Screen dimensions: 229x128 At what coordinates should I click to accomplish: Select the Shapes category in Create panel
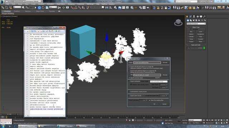[x=191, y=20]
